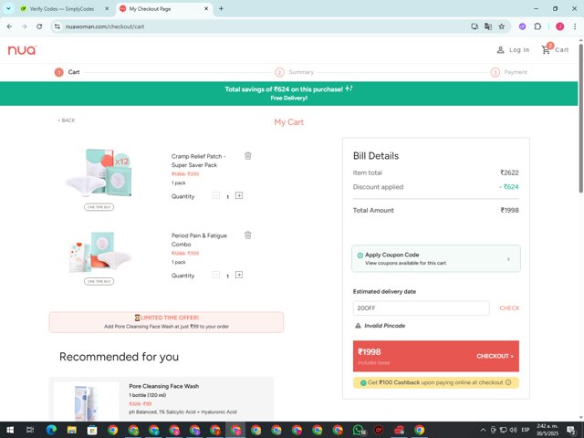Reload the current page
Viewport: 584px width, 438px height.
coord(39,26)
